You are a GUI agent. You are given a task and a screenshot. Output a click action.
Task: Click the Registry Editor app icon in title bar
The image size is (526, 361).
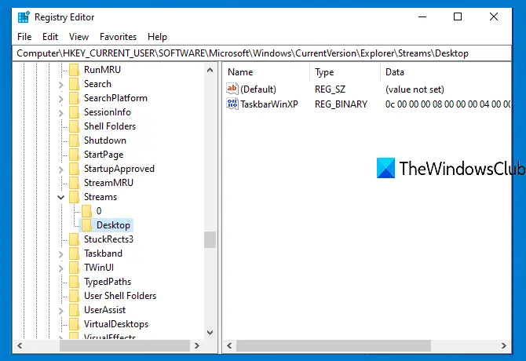(24, 17)
